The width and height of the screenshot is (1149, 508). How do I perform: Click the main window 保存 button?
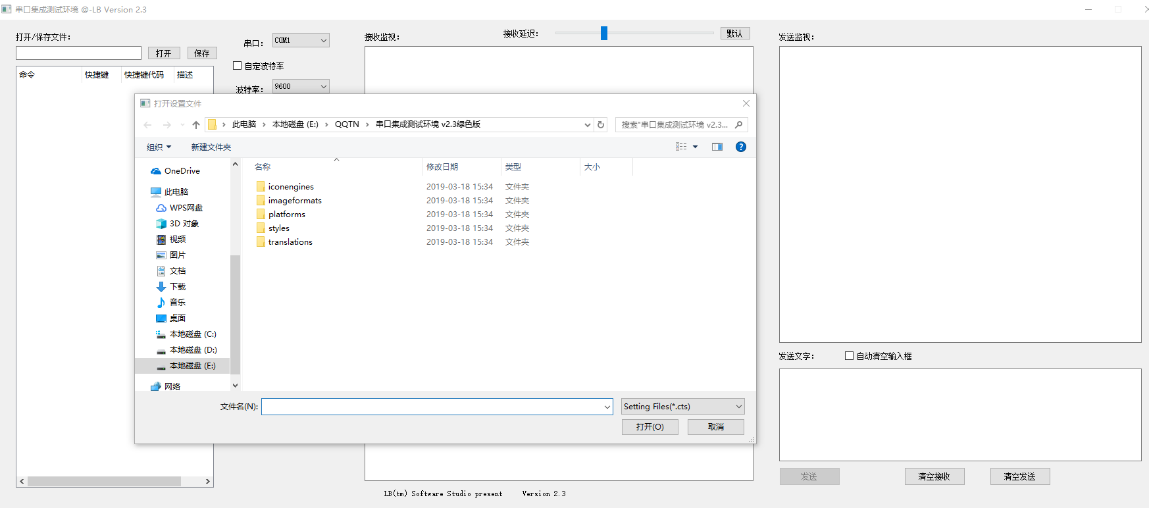point(202,53)
